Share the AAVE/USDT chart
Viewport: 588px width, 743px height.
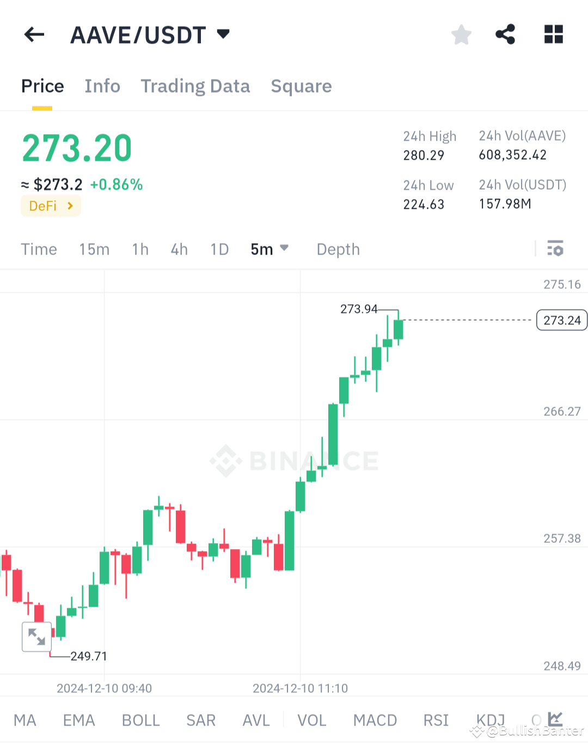coord(505,34)
